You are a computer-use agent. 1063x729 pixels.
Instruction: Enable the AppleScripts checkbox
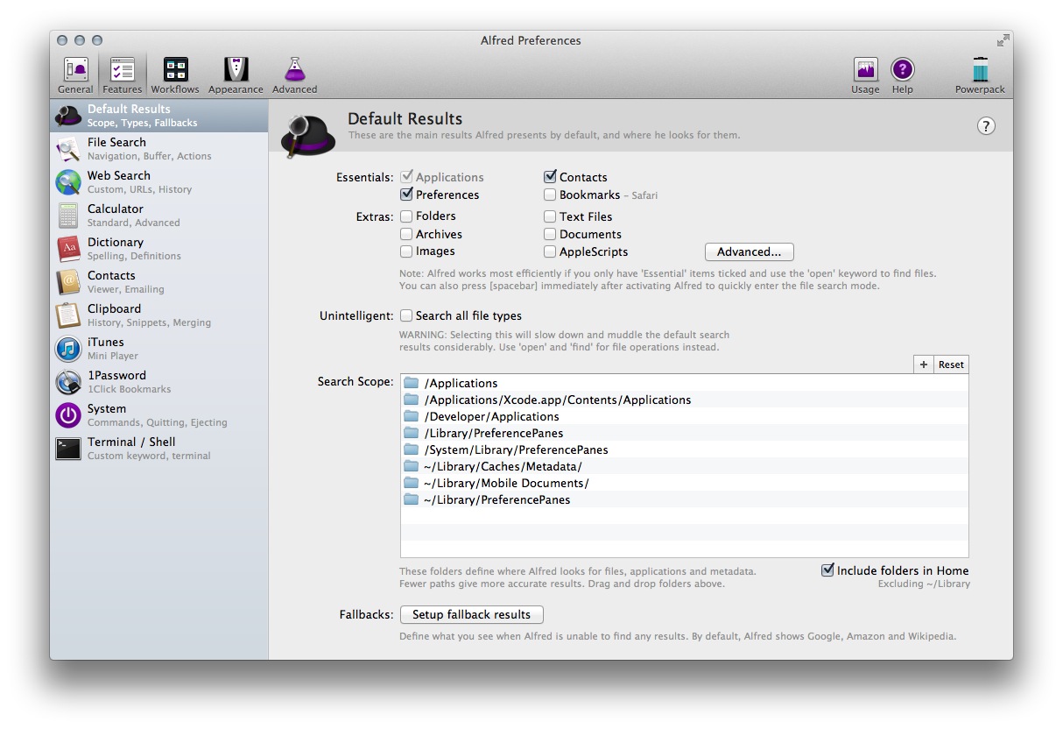tap(550, 251)
